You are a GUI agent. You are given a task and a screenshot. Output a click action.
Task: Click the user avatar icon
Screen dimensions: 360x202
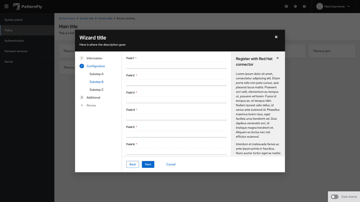[x=320, y=6]
